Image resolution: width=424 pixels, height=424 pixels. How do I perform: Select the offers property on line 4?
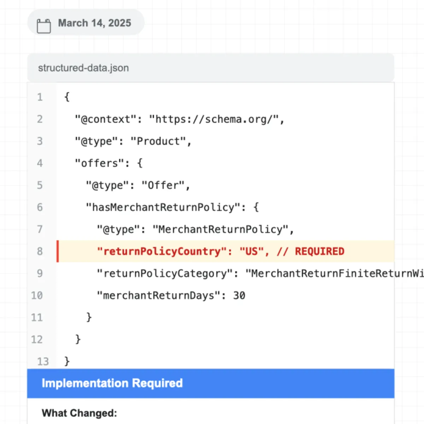tap(99, 163)
